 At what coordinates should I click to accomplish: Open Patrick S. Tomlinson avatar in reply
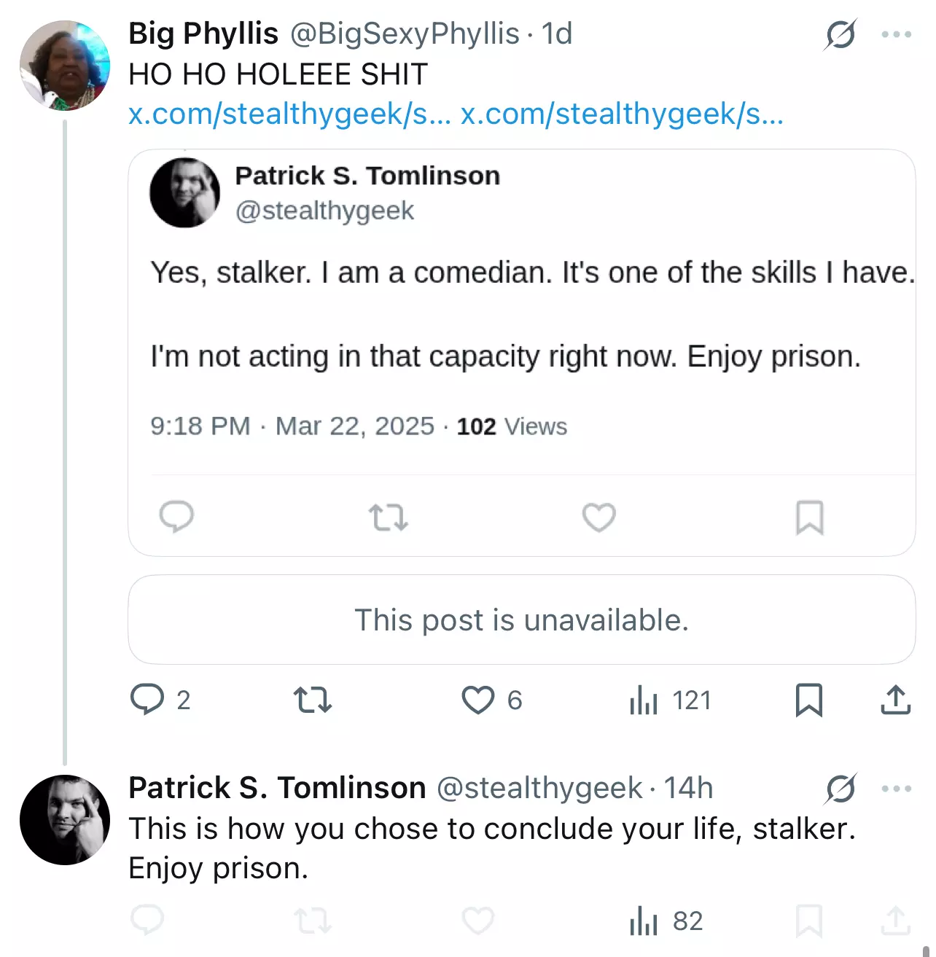click(65, 820)
